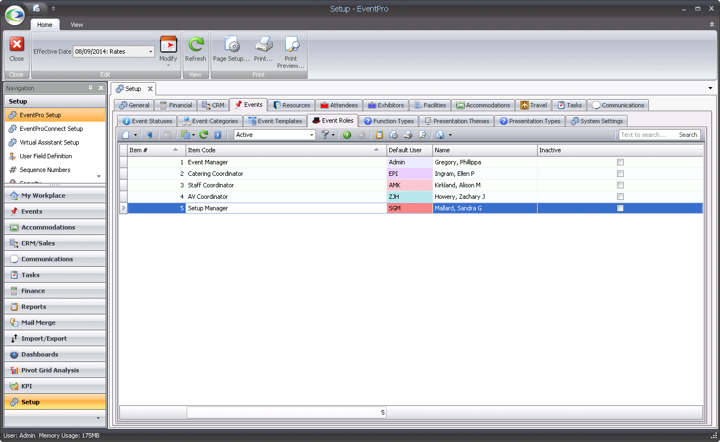Open My Workplace navigation group
The height and width of the screenshot is (442, 720).
[55, 196]
